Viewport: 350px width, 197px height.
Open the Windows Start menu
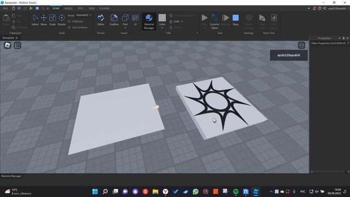pos(95,192)
